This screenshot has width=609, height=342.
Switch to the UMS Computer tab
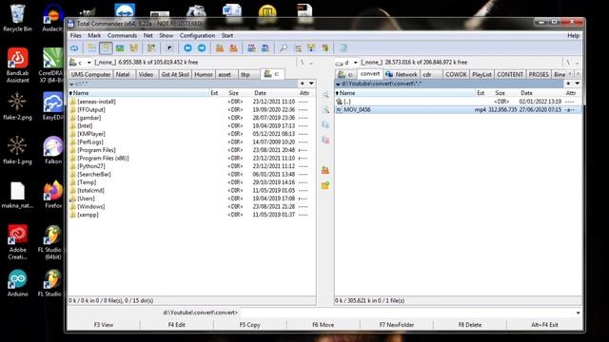[x=91, y=74]
